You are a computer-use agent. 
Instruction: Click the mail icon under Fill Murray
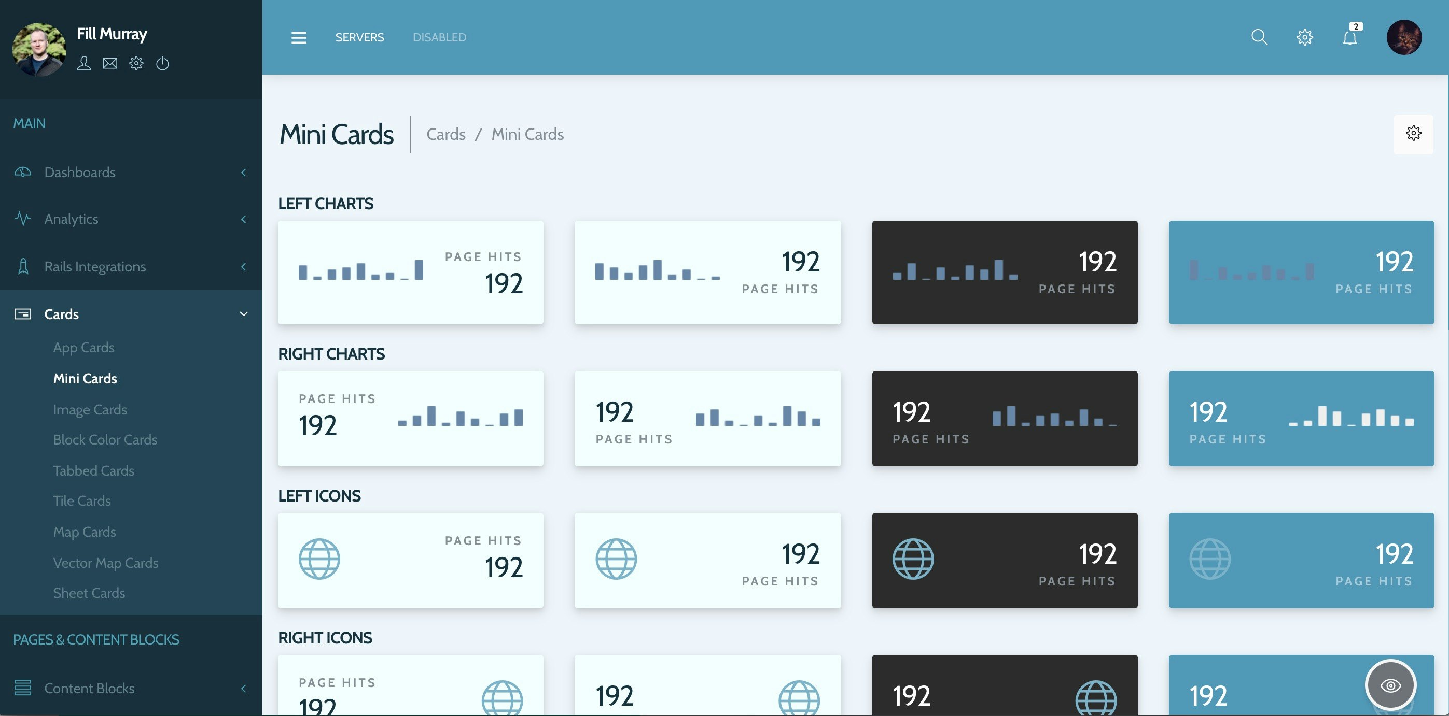click(x=110, y=63)
